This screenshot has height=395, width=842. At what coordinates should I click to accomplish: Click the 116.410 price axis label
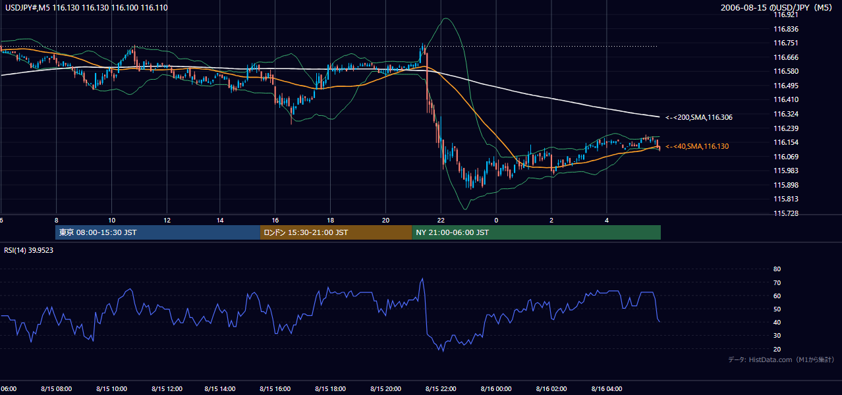[x=785, y=100]
